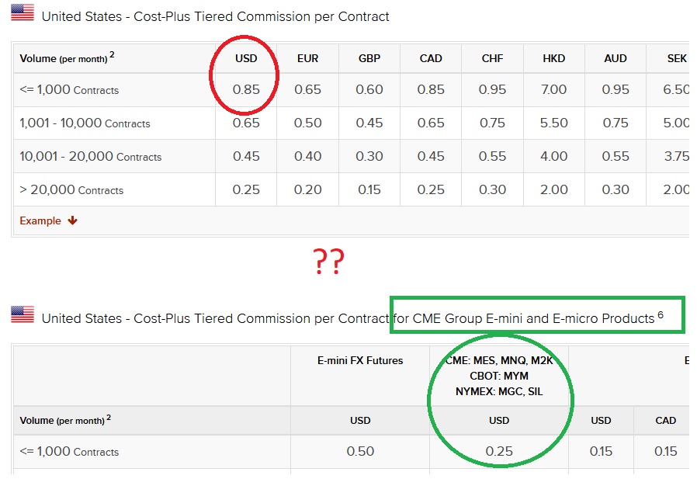Image resolution: width=697 pixels, height=479 pixels.
Task: Click CHF 0.95 in the top table's <= 1,000 row
Action: [493, 89]
